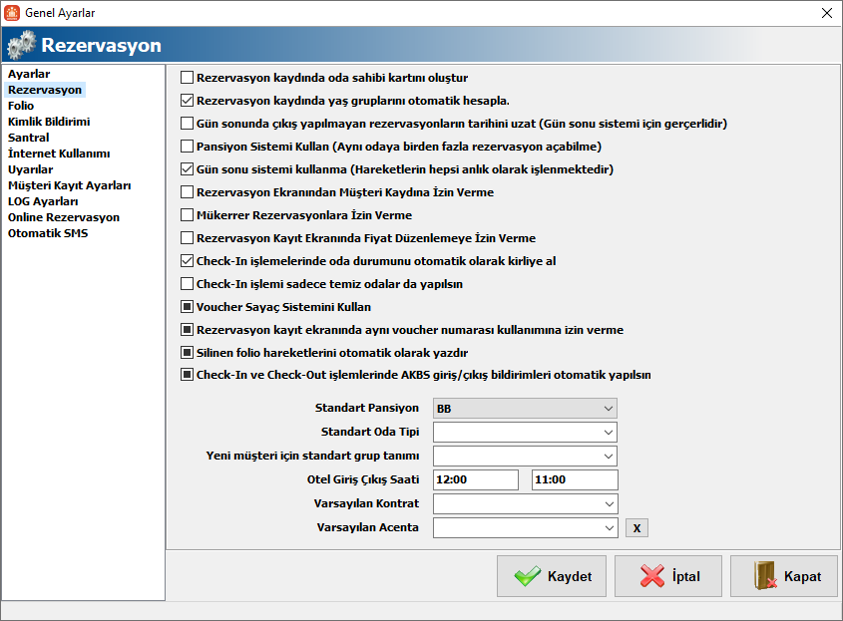Click the Genel Ayarar app icon in title bar
843x621 pixels.
tap(12, 12)
